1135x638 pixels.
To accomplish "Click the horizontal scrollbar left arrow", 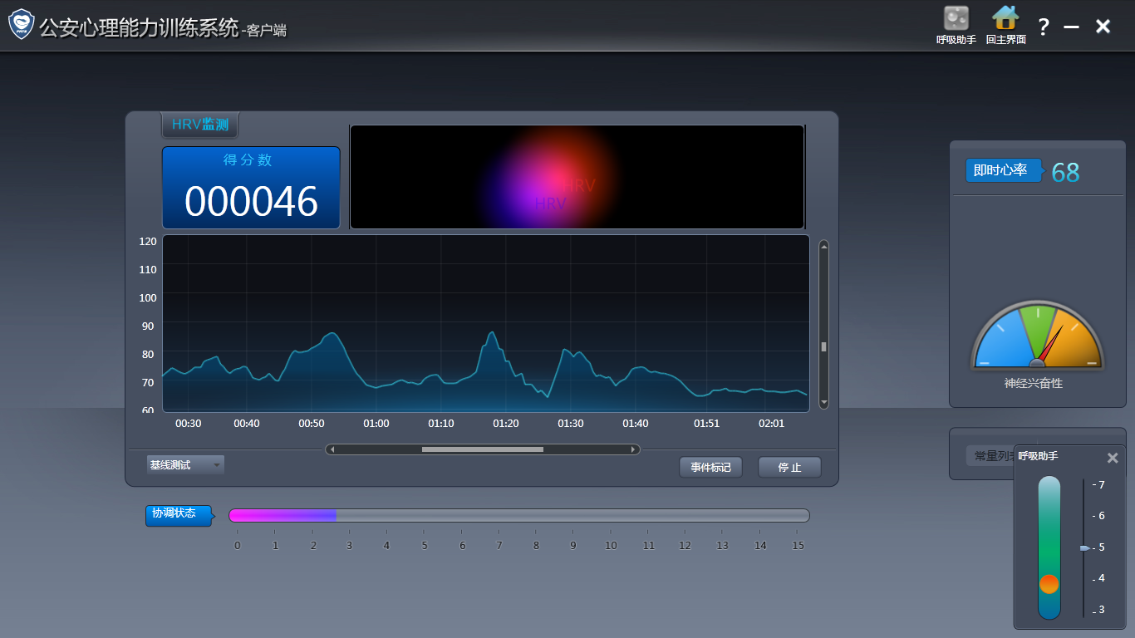I will pos(332,449).
